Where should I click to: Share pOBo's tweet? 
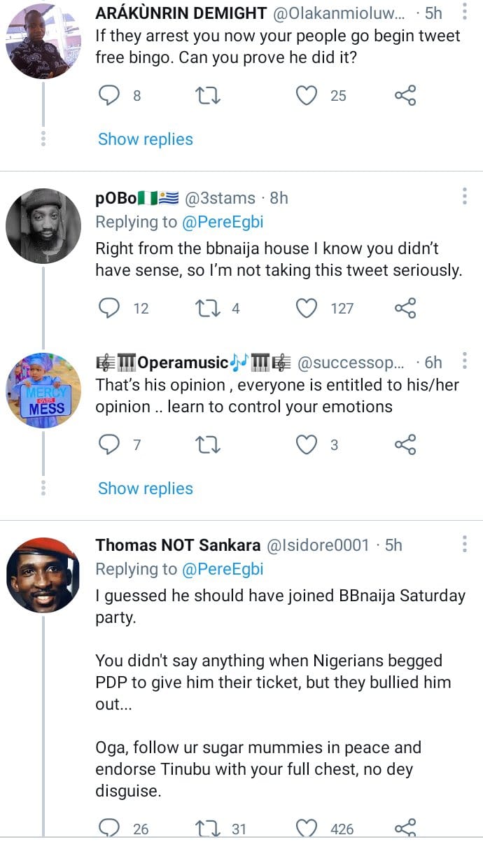[x=405, y=308]
